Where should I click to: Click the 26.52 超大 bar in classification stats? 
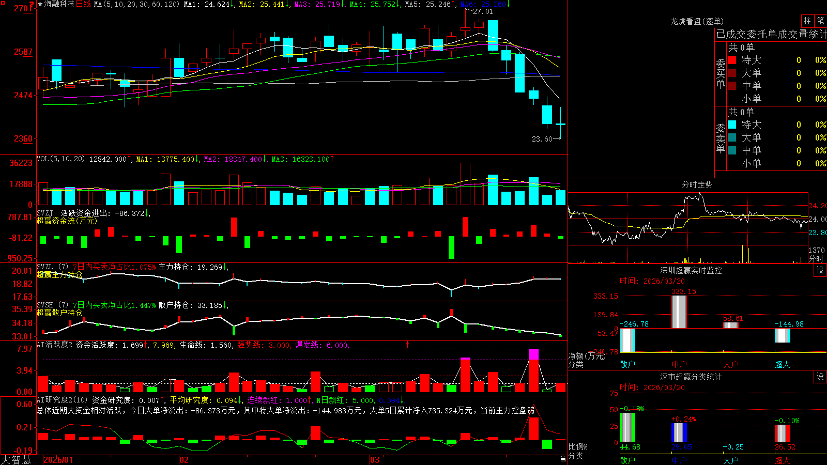point(783,433)
